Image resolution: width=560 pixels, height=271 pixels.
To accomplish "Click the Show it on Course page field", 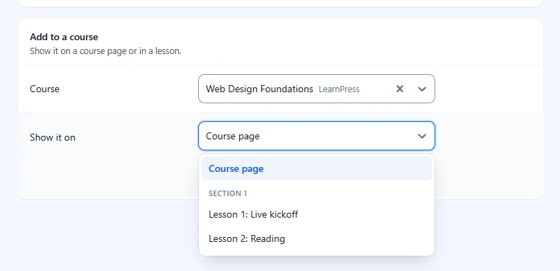I will click(x=317, y=136).
